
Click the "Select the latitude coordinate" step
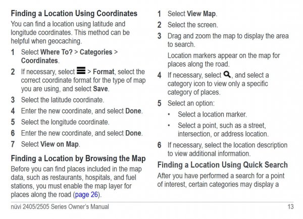point(63,99)
